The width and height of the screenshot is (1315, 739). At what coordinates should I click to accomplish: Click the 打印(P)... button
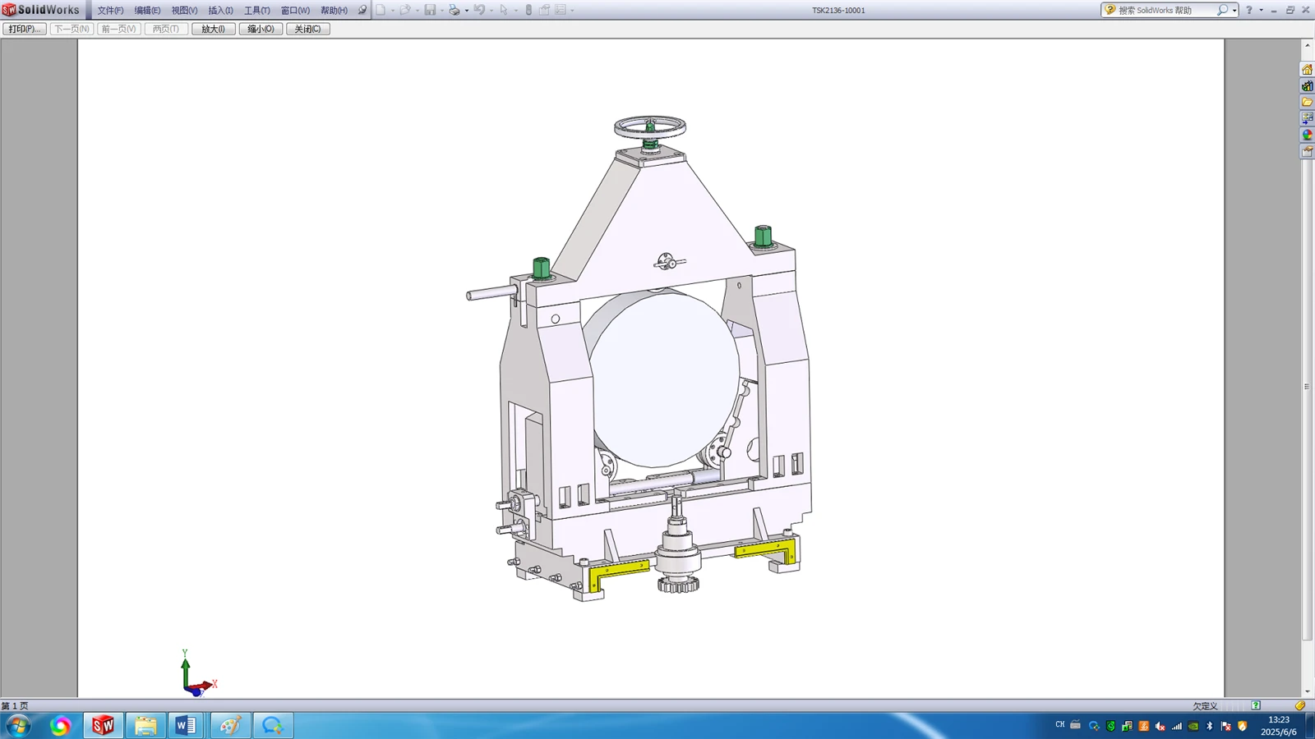coord(24,29)
